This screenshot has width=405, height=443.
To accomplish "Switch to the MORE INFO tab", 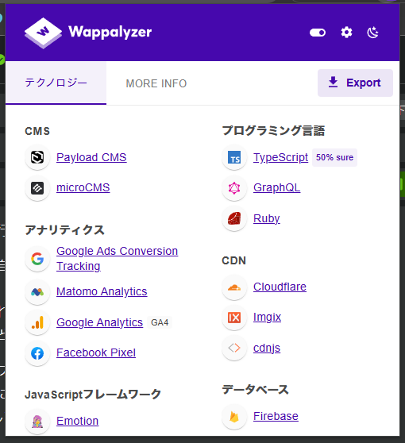I will click(x=156, y=83).
